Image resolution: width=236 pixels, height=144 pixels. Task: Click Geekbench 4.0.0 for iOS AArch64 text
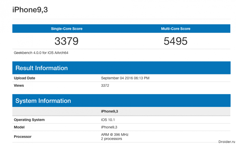41,53
